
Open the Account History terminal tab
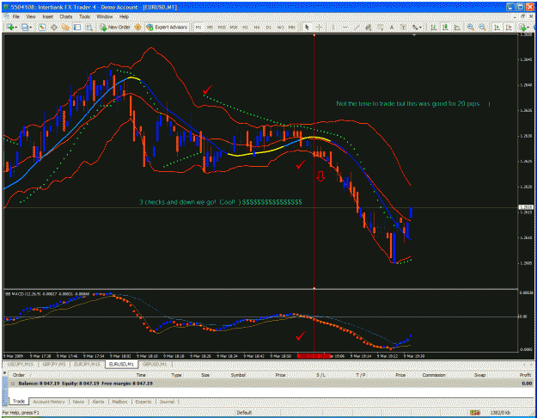click(49, 402)
